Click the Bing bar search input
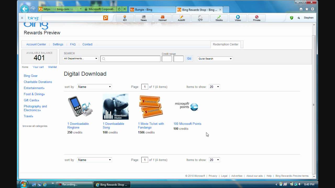The height and width of the screenshot is (188, 335). [x=72, y=18]
